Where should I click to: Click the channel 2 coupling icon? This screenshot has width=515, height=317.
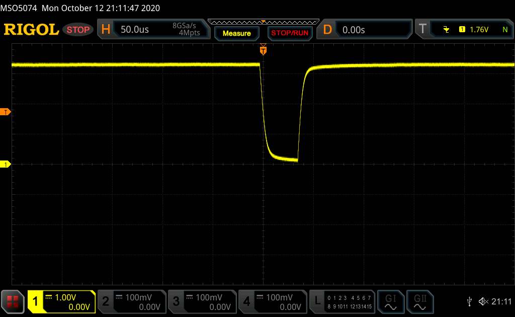[119, 297]
